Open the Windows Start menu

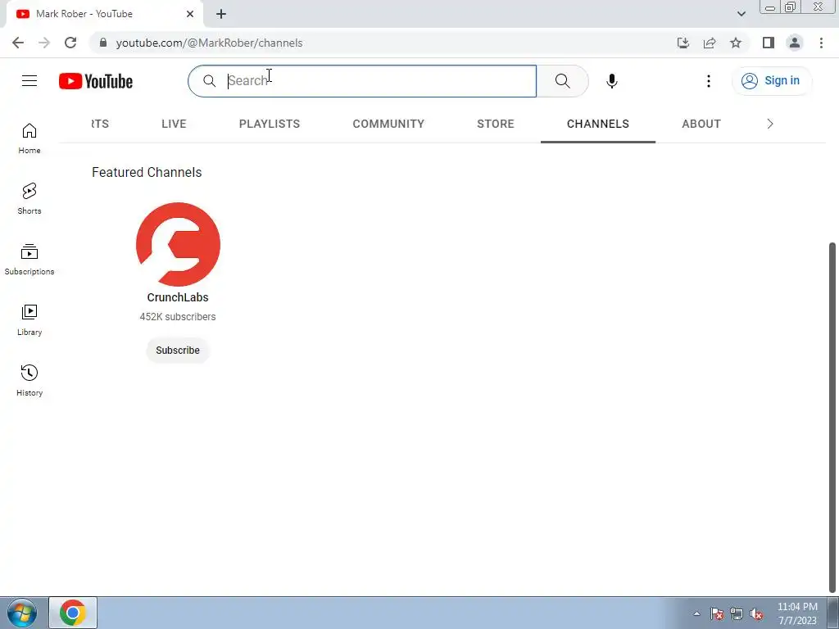coord(22,613)
